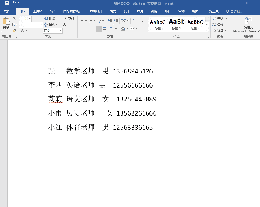The width and height of the screenshot is (260, 207).
Task: Switch to the 开发工具 Developer tab
Action: (x=212, y=11)
